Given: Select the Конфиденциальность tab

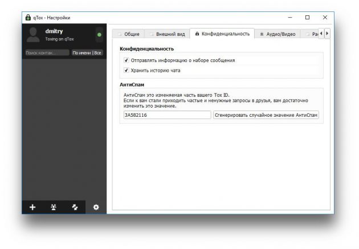Looking at the screenshot, I should 222,34.
